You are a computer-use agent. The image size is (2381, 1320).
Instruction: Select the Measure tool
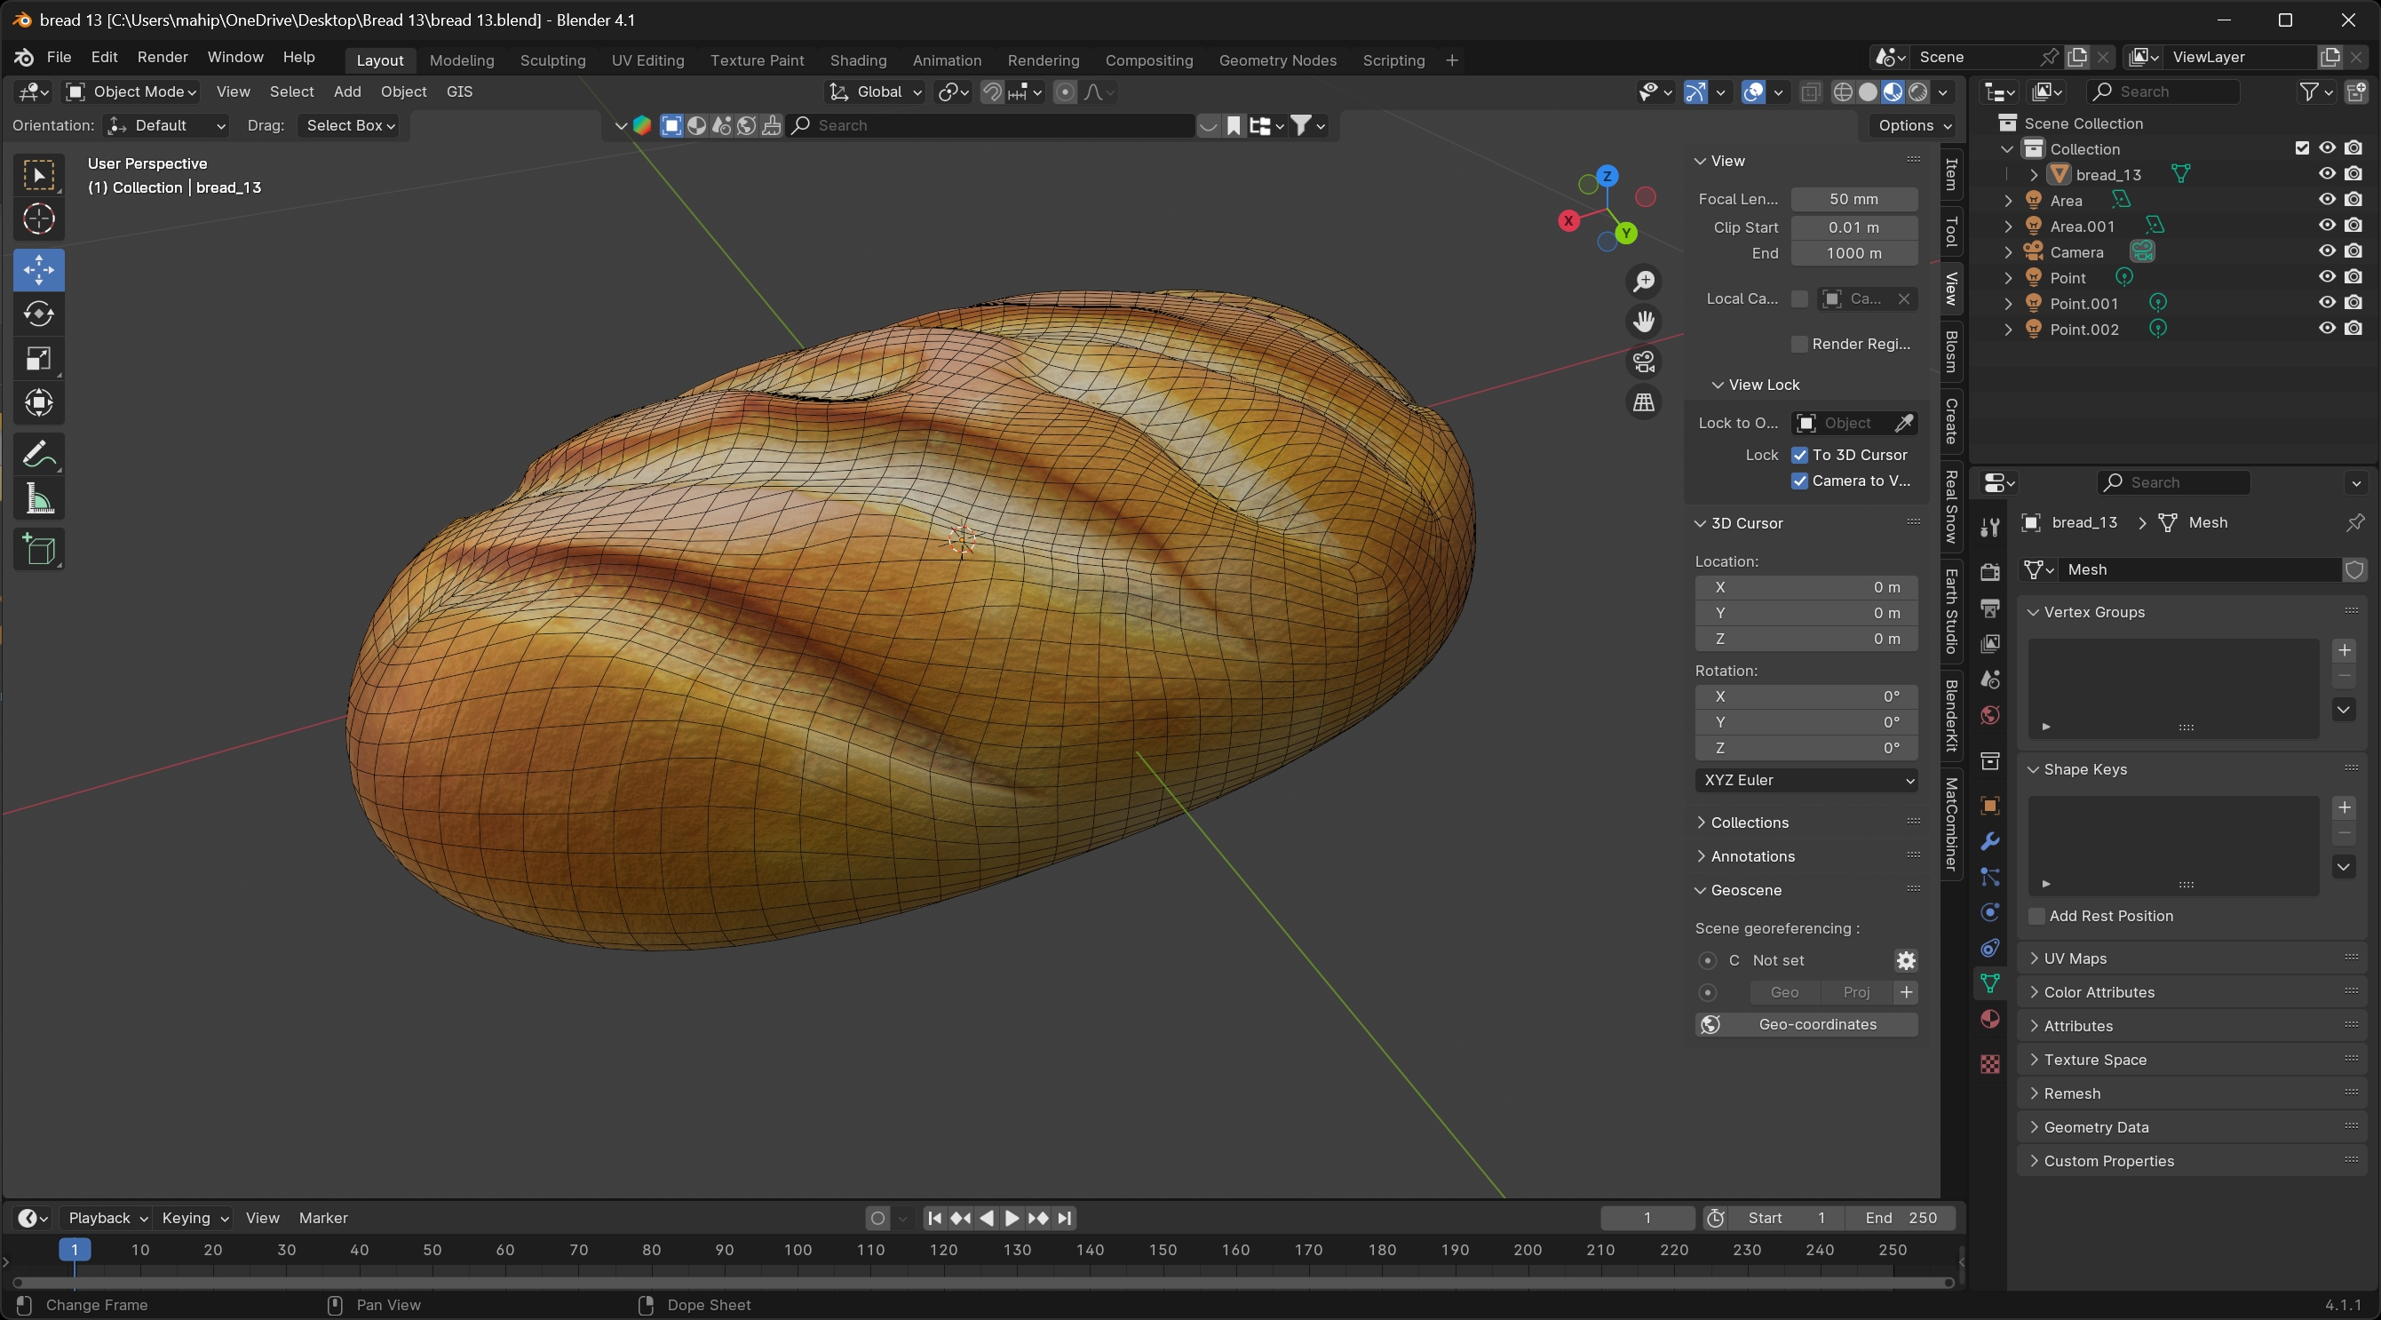coord(38,500)
